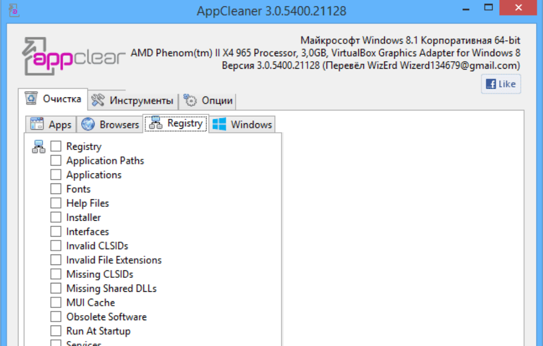Click the Registry tab network icon
This screenshot has height=346, width=543.
pos(156,123)
